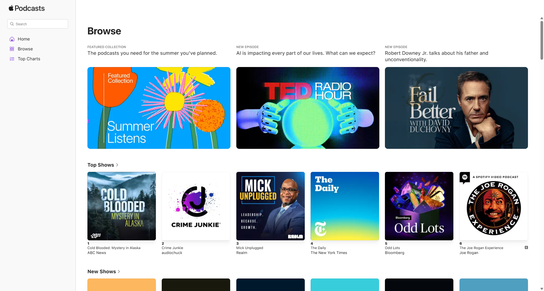Viewport: 544px width, 291px height.
Task: Click the Apple Podcasts logo
Action: [x=27, y=8]
